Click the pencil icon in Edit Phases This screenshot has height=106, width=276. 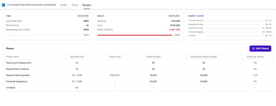coord(253,48)
